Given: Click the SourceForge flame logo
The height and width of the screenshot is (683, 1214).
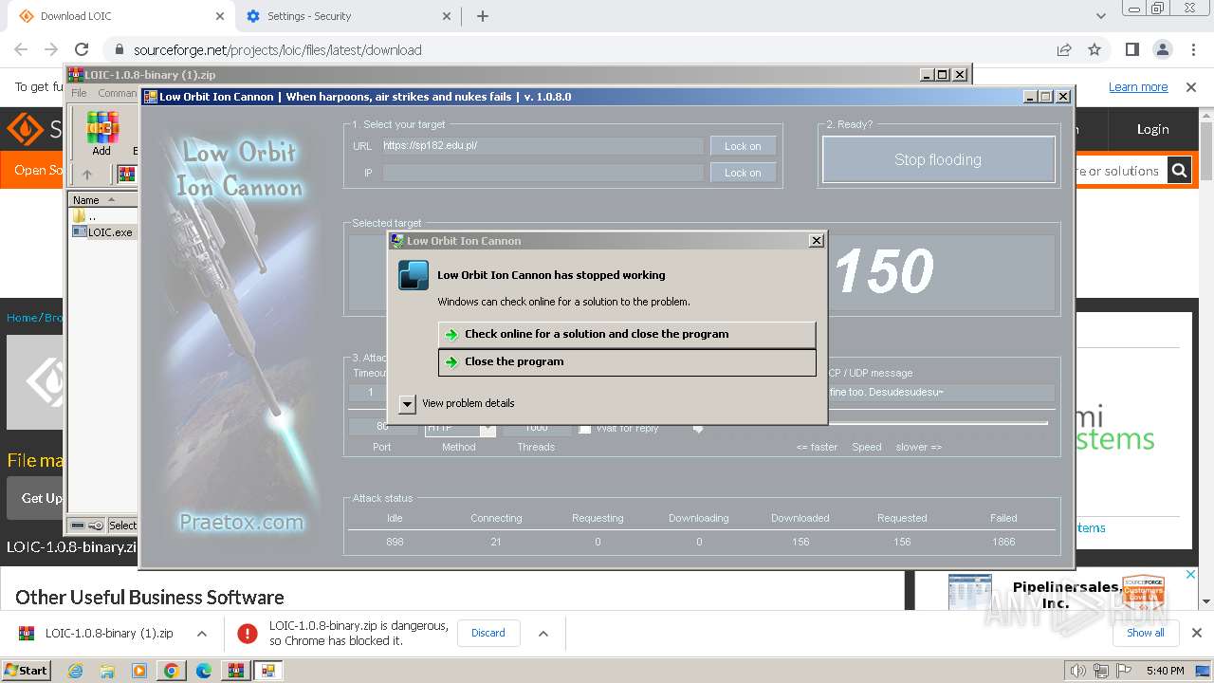Looking at the screenshot, I should pos(26,129).
